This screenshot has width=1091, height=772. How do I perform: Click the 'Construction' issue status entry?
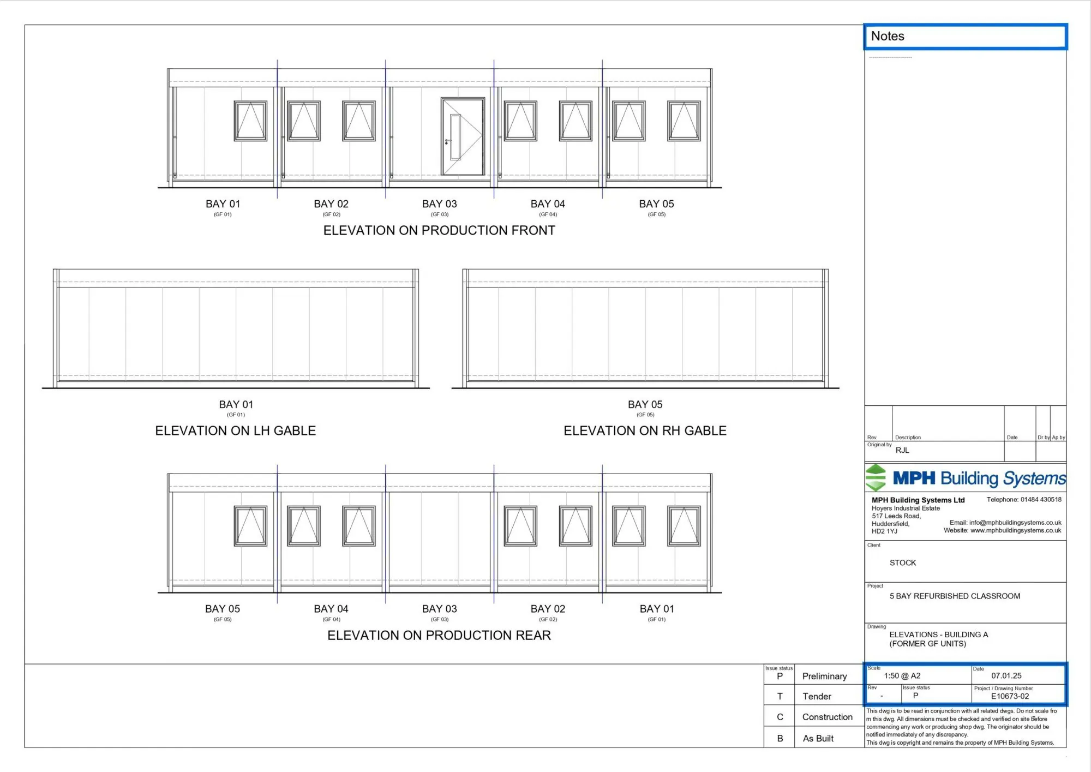click(x=827, y=717)
